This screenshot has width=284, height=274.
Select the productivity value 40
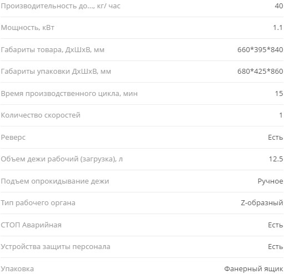(x=279, y=6)
